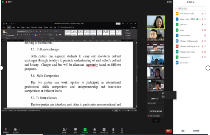Image resolution: width=210 pixels, height=135 pixels.
Task: Click red camera-off icon for Polibatam_Sudra Irawan
Action: point(205,52)
